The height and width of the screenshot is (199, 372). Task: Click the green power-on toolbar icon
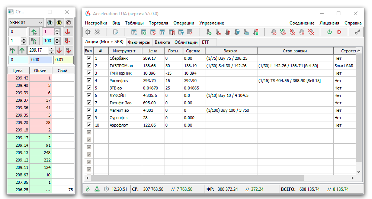[x=330, y=32]
